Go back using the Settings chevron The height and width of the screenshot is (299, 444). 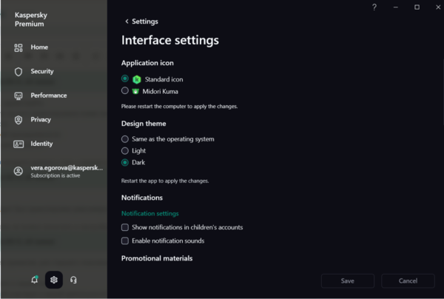pyautogui.click(x=127, y=21)
